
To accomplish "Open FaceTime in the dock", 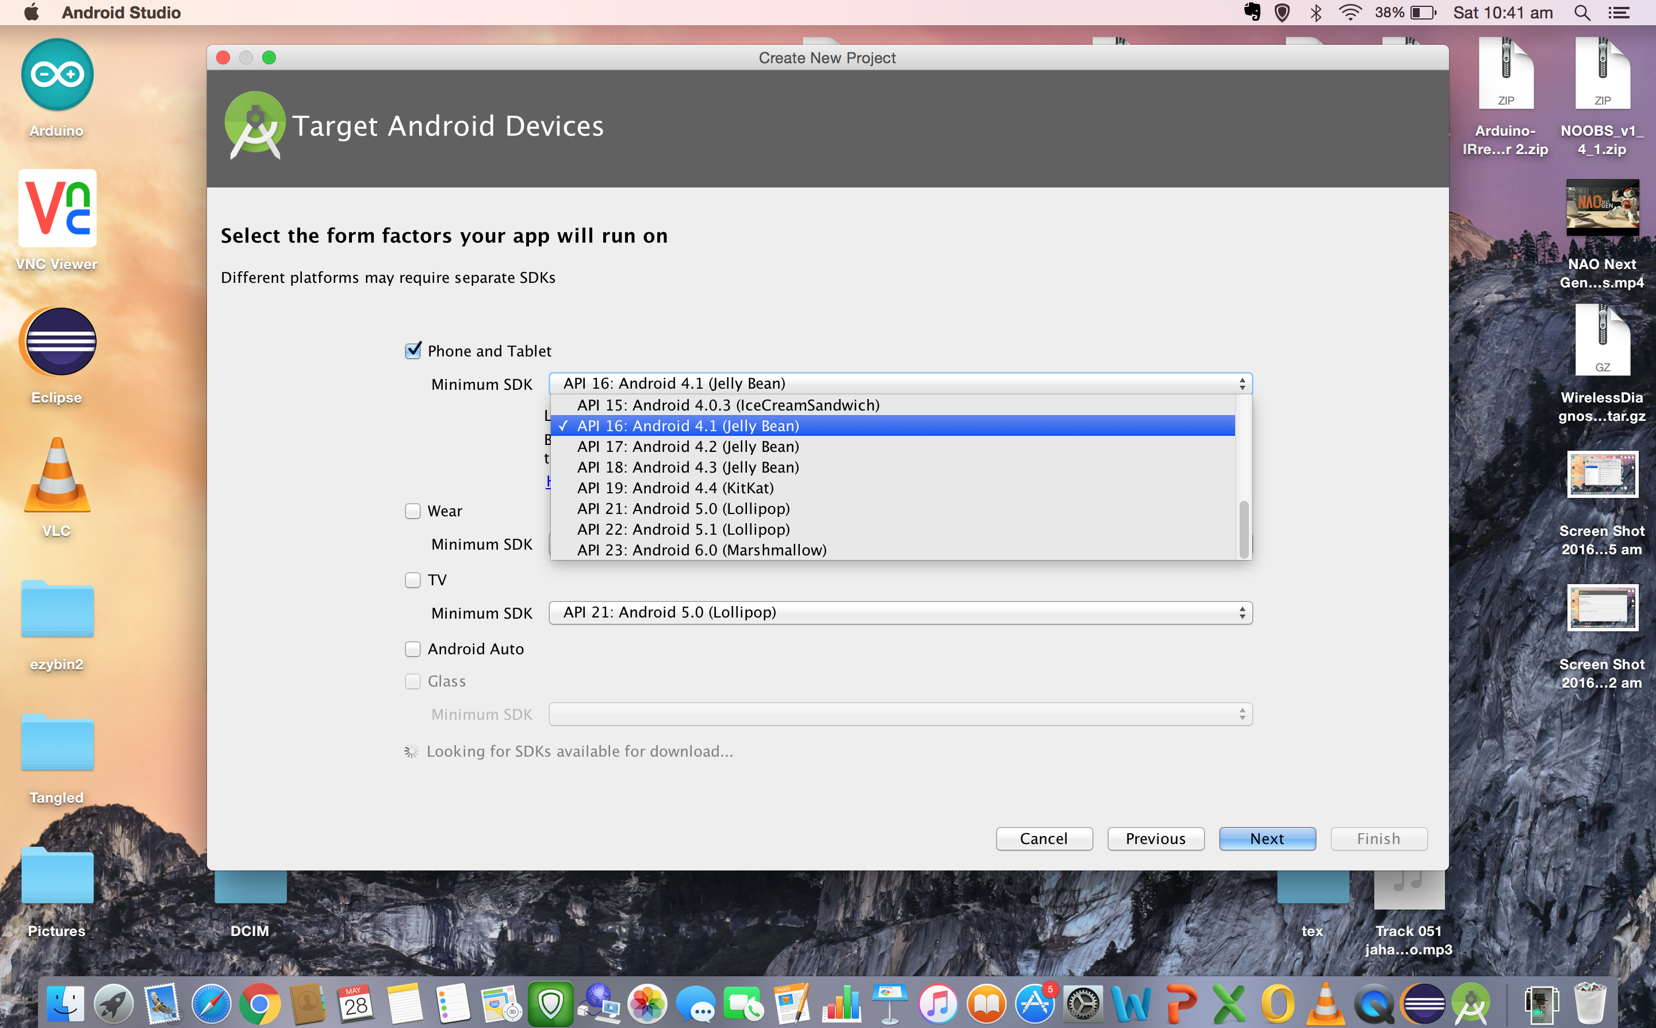I will tap(743, 1003).
